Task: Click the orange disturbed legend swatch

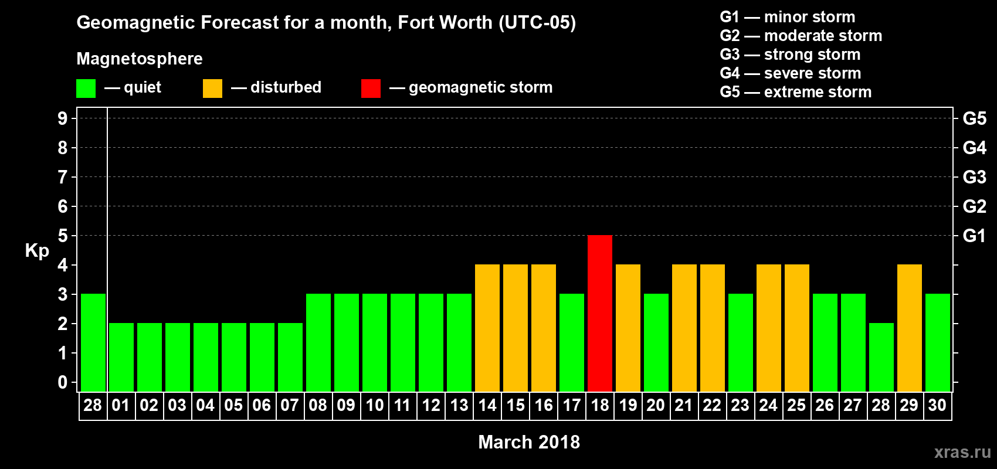Action: pyautogui.click(x=212, y=89)
